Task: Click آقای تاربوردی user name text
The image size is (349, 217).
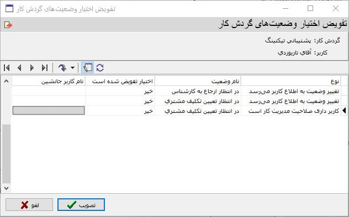Action: tap(294, 52)
